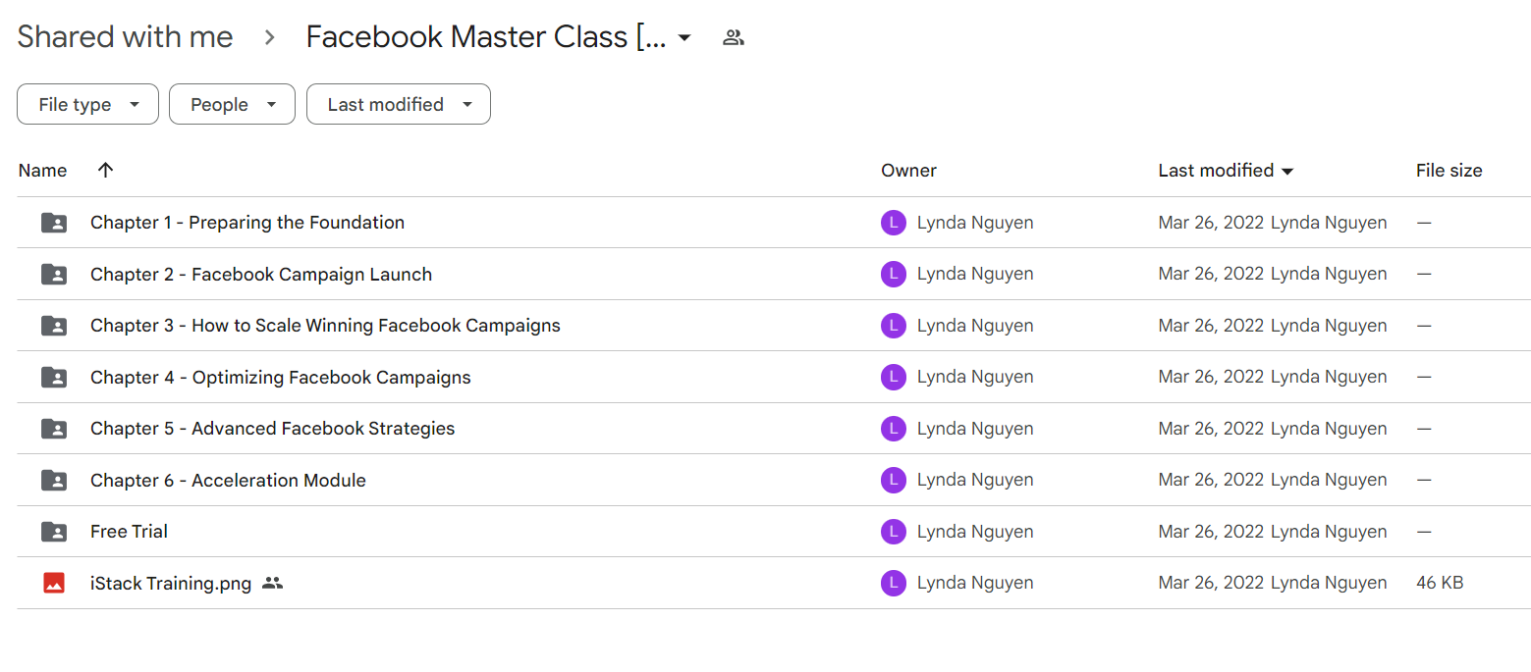Click owner name Lynda Nguyen in Chapter 5 row
Viewport: 1531px width, 672px height.
pos(975,429)
